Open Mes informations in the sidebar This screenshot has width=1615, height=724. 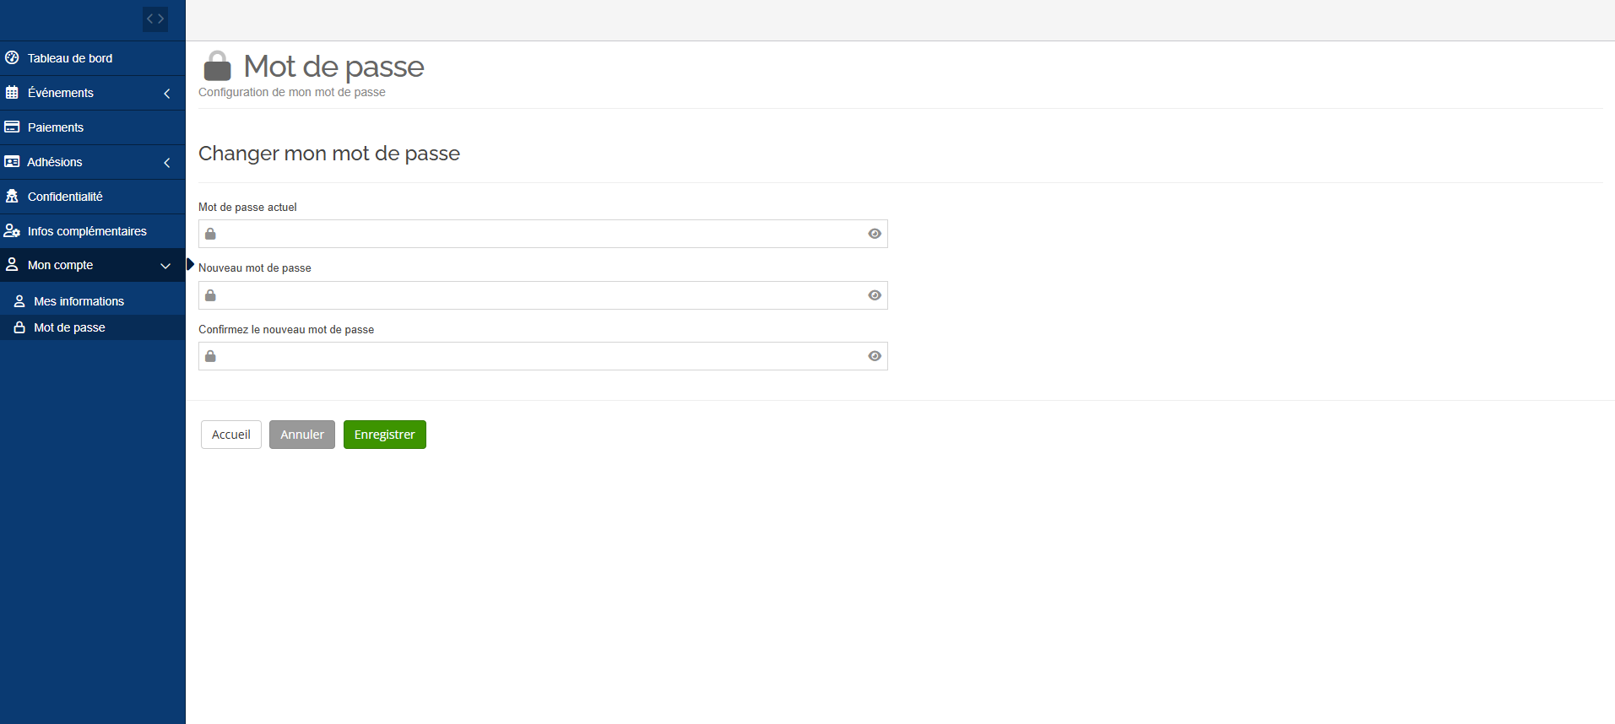tap(79, 301)
